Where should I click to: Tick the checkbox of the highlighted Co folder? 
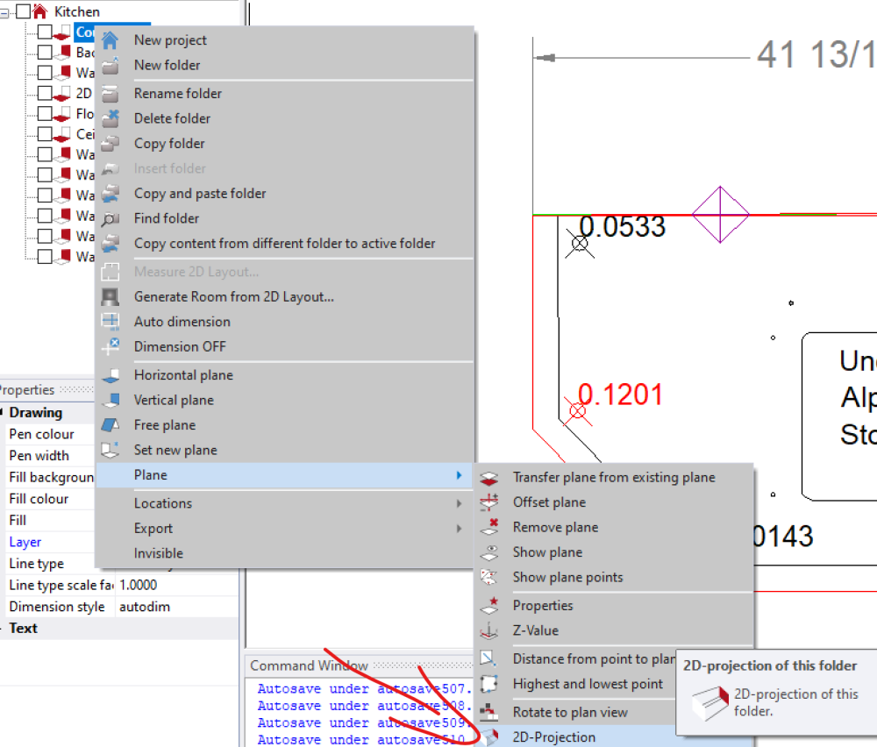45,32
